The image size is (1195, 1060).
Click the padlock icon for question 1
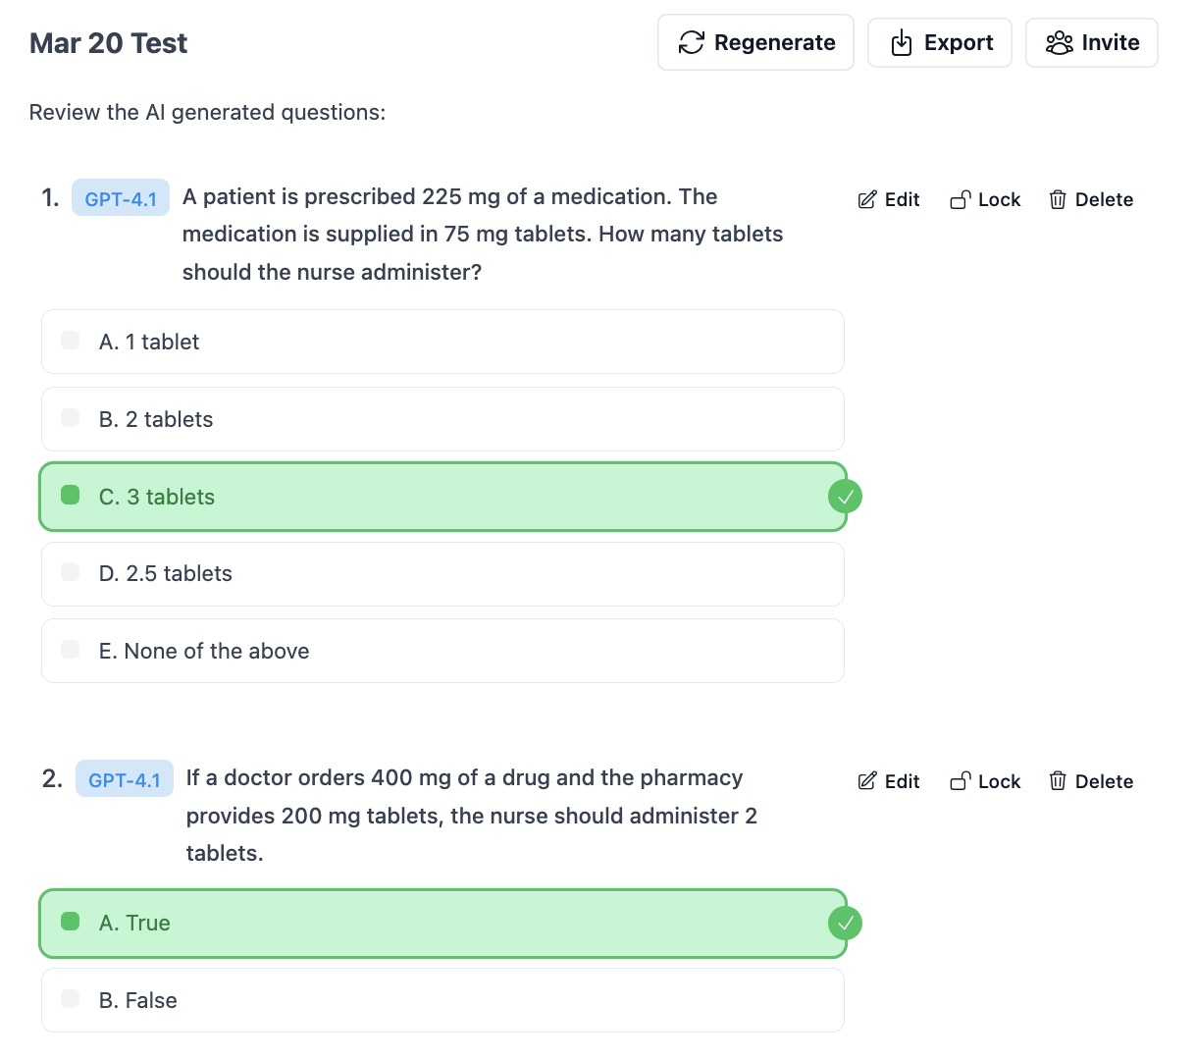960,200
